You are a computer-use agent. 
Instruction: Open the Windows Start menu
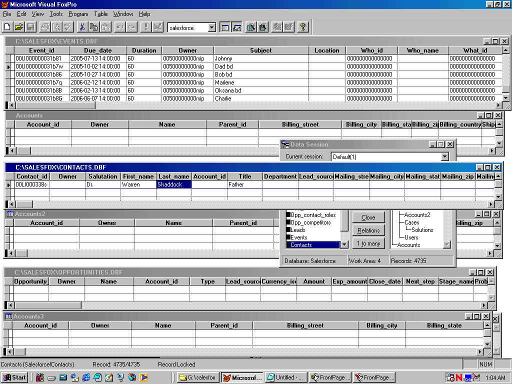pyautogui.click(x=14, y=377)
